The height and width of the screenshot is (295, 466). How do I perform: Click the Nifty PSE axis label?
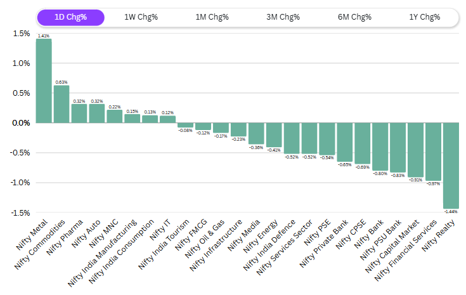click(317, 232)
